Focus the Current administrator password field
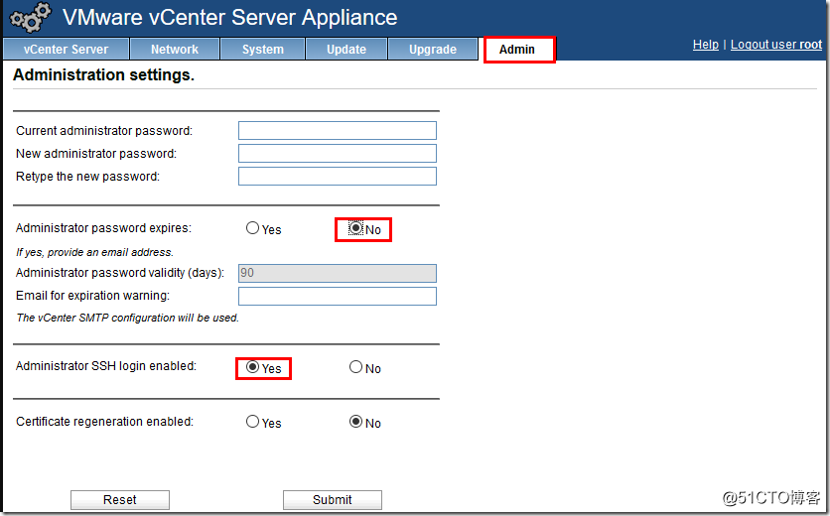 coord(338,131)
